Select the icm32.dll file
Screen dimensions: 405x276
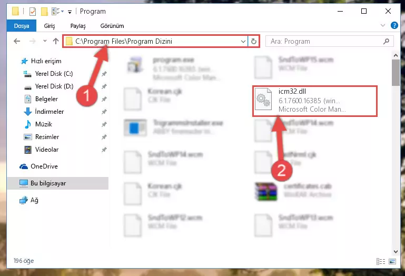pyautogui.click(x=315, y=101)
